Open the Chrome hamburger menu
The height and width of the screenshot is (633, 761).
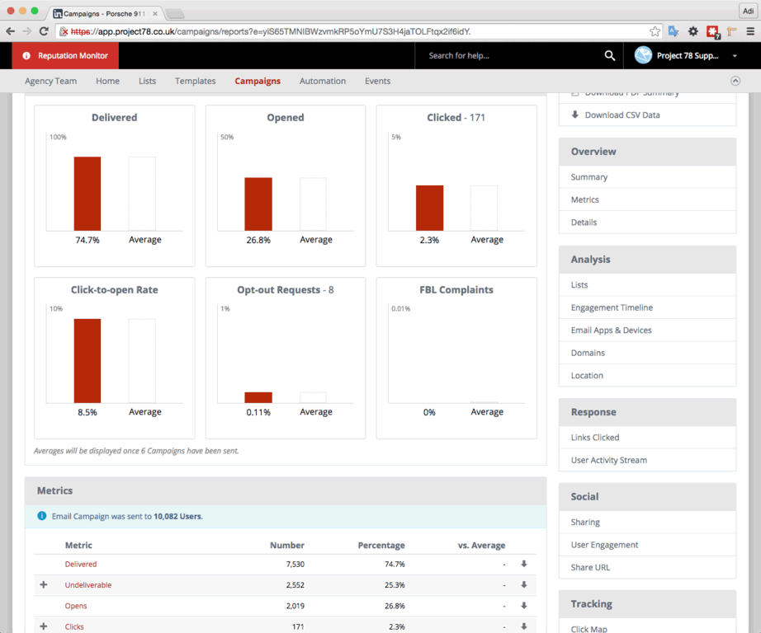(750, 31)
